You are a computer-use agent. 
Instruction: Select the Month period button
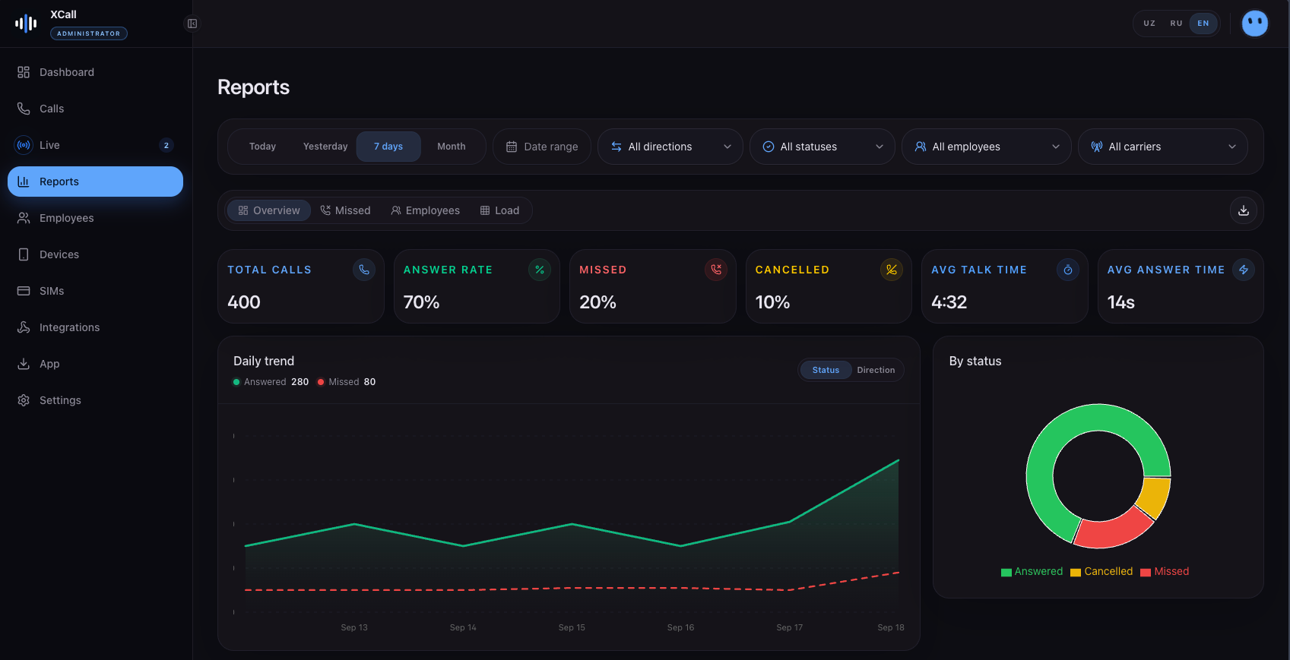pyautogui.click(x=452, y=147)
